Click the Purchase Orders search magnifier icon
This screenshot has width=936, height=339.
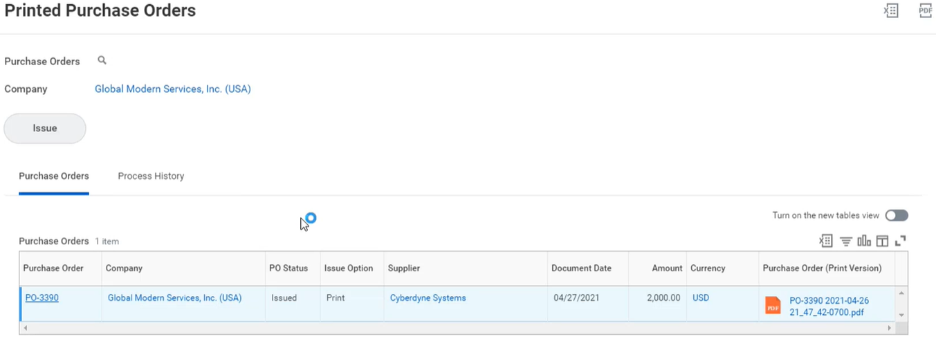(102, 61)
